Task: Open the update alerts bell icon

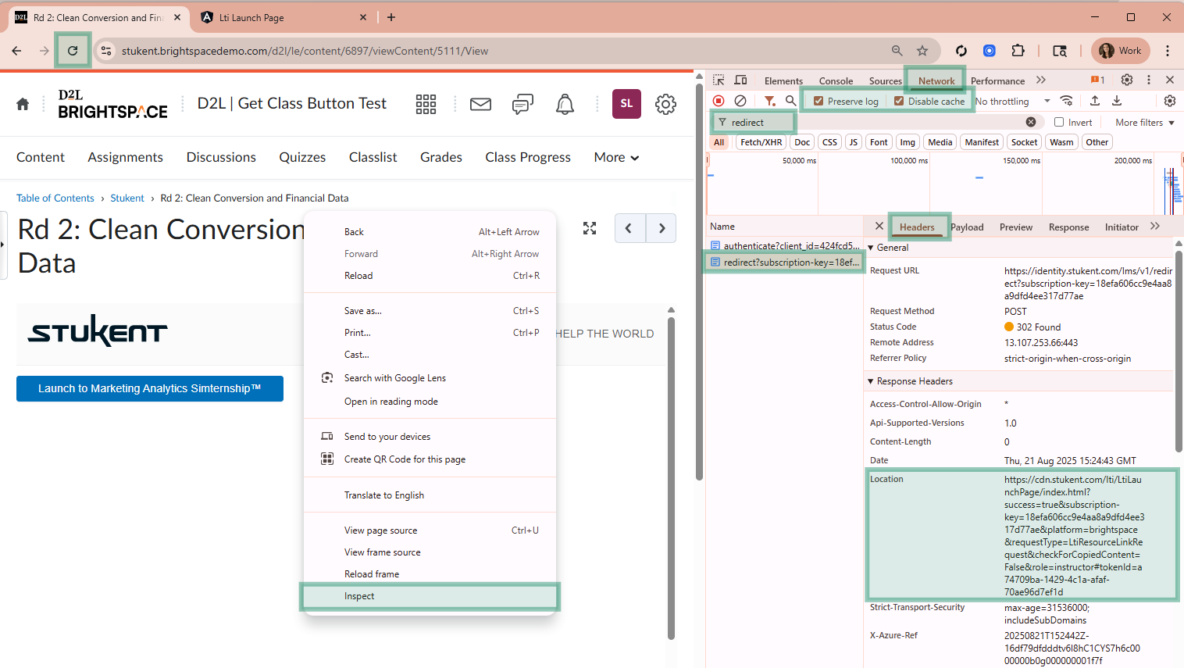Action: [565, 104]
